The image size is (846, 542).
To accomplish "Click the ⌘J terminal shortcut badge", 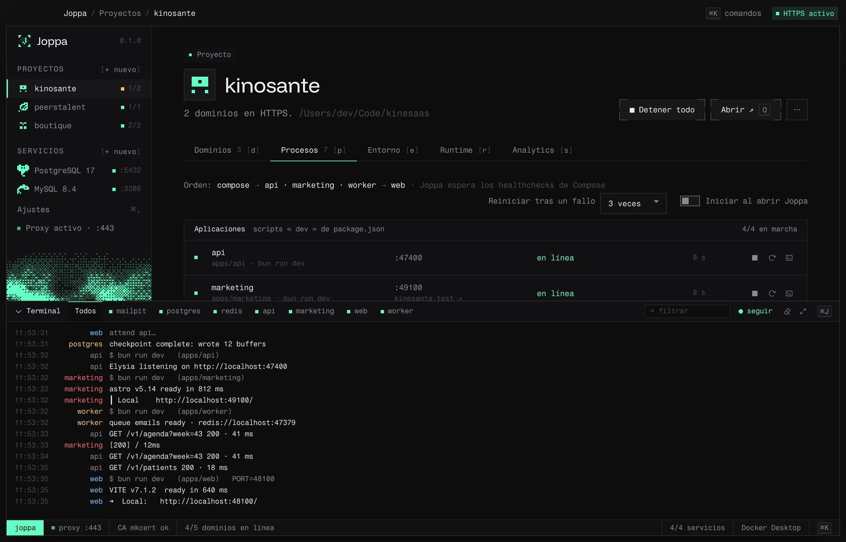I will coord(824,311).
